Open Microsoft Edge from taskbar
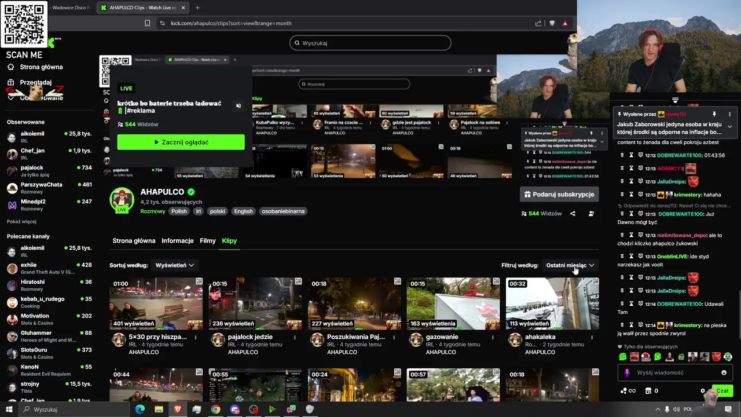The image size is (741, 417). [140, 409]
